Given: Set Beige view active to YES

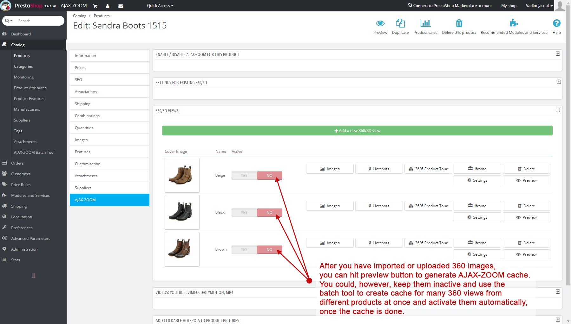Looking at the screenshot, I should tap(244, 176).
